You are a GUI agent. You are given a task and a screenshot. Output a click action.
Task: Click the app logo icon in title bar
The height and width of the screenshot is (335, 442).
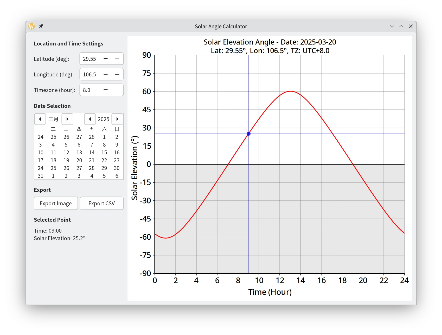[31, 26]
